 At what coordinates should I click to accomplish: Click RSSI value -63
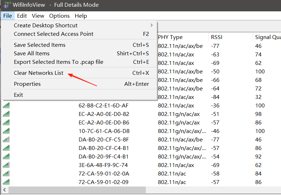(215, 54)
